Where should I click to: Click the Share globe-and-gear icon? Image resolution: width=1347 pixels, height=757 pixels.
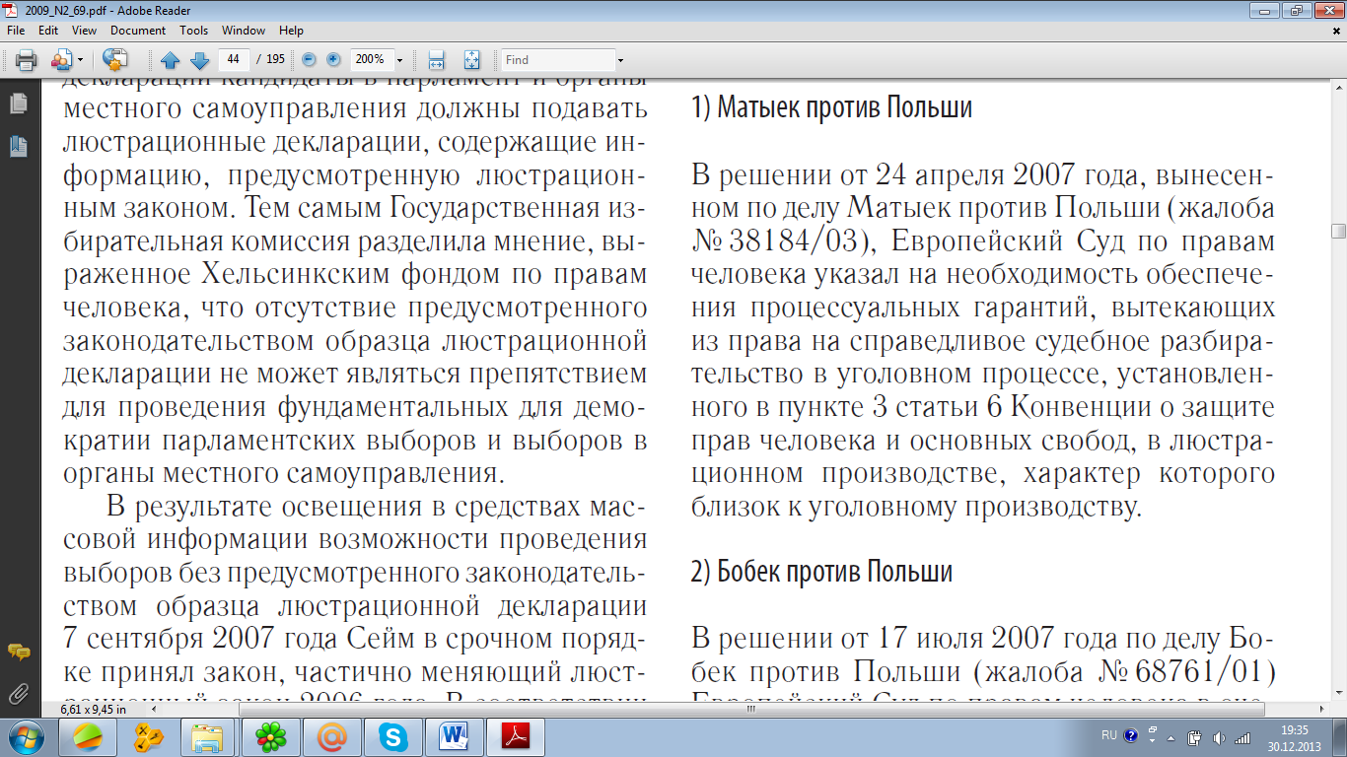coord(115,60)
